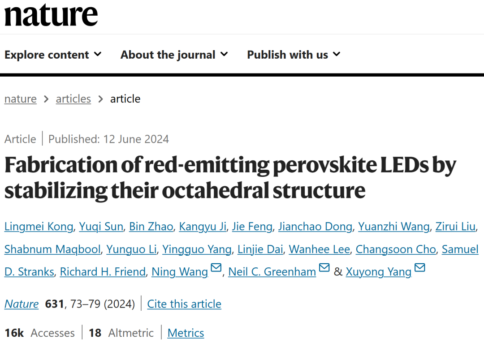Open author Yingguo Yang's link
The width and height of the screenshot is (484, 343).
click(197, 249)
